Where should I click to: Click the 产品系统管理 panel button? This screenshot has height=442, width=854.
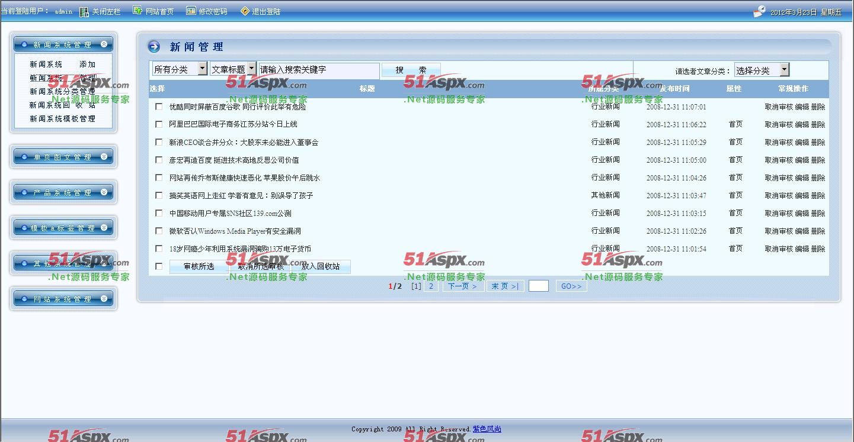pyautogui.click(x=63, y=192)
